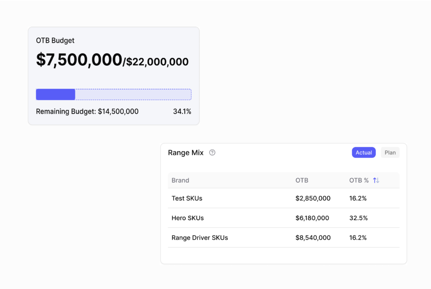
Task: Select the Test SKUs row
Action: coord(187,198)
